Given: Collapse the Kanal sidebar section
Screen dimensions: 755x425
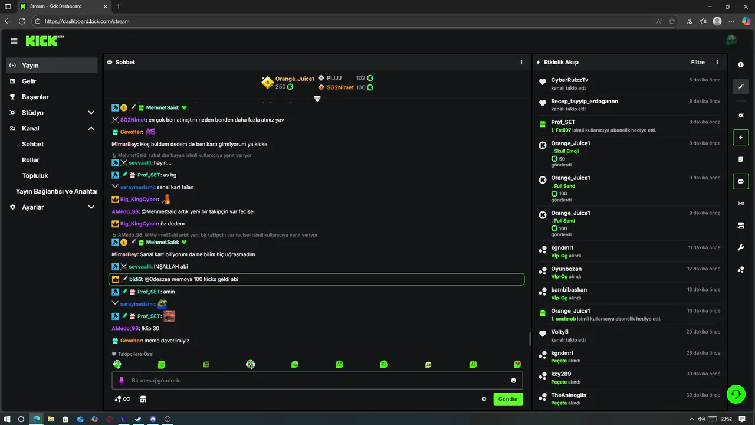Looking at the screenshot, I should click(x=91, y=128).
